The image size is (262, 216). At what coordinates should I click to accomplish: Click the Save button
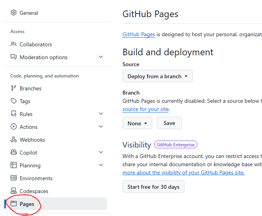pos(169,123)
